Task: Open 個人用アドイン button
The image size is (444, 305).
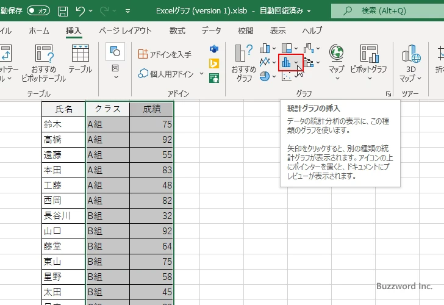Action: 166,74
